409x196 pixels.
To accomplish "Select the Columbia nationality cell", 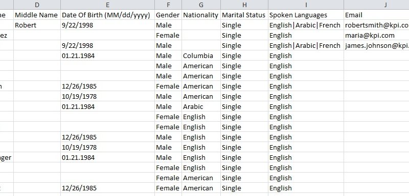I will pos(201,56).
